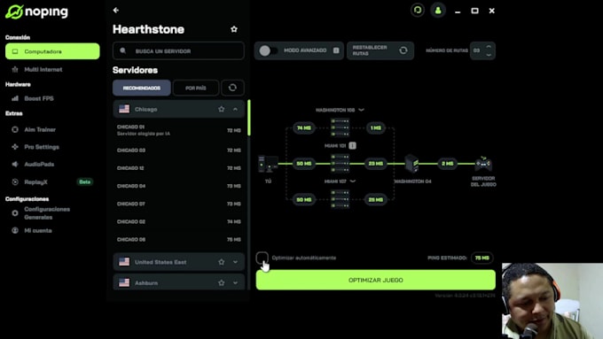Viewport: 603px width, 339px height.
Task: Click the Miami 101 info icon
Action: point(352,145)
